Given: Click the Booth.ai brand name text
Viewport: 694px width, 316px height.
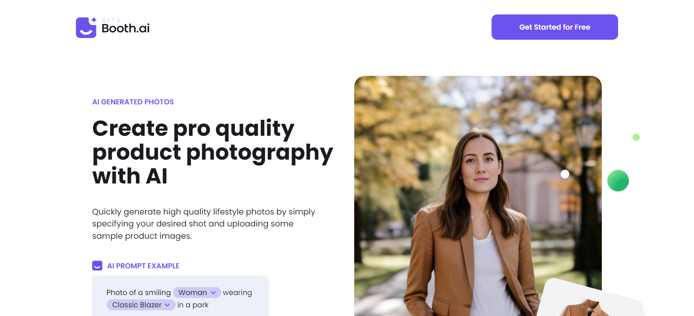Looking at the screenshot, I should click(x=125, y=28).
